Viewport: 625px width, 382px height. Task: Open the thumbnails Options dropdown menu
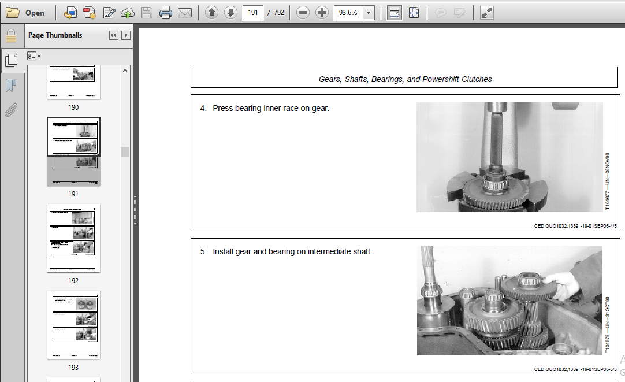click(x=34, y=56)
